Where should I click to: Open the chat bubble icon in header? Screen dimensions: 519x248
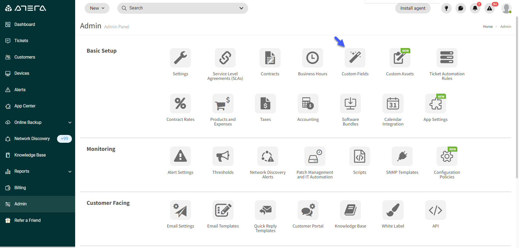click(461, 8)
